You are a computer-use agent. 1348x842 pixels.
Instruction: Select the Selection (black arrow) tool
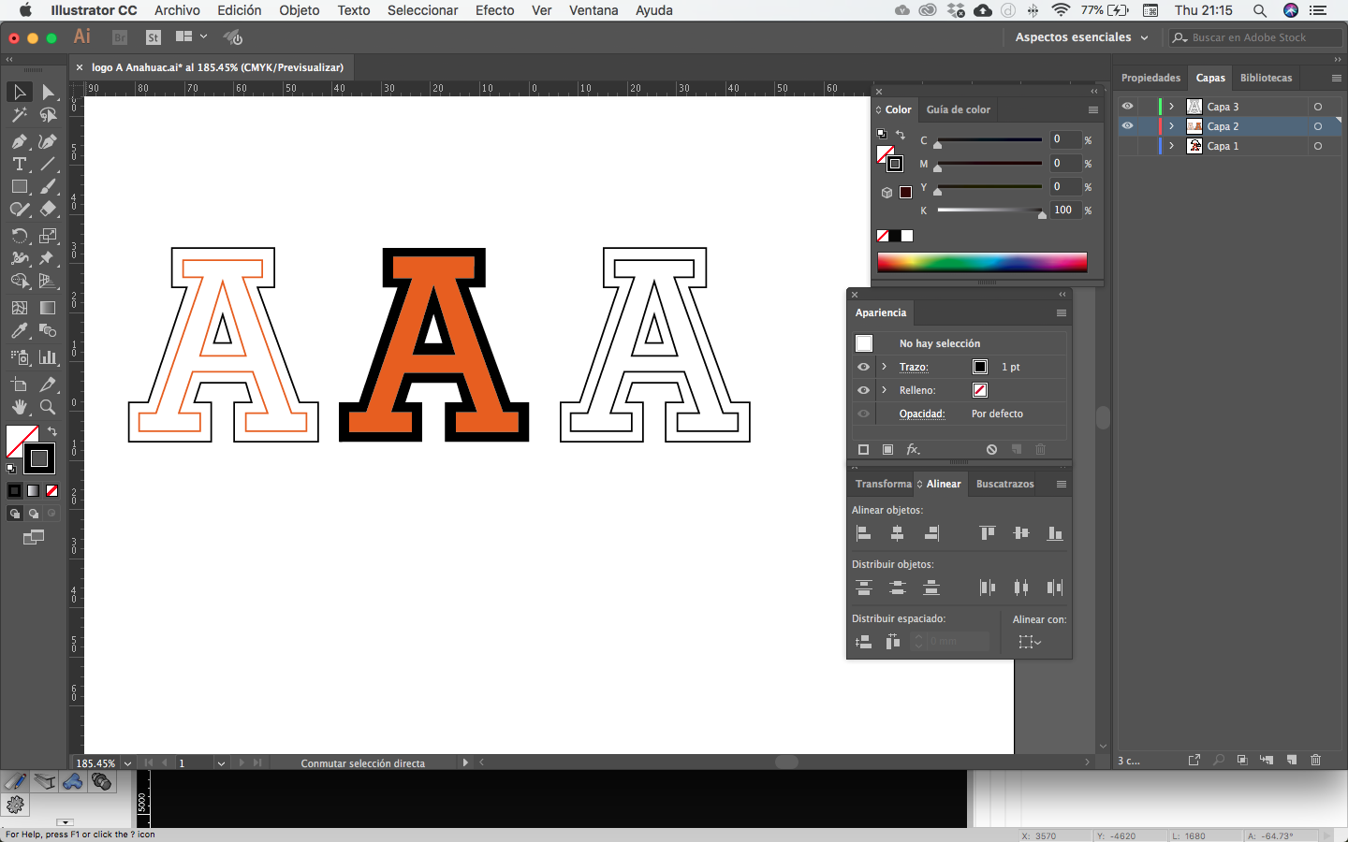19,92
